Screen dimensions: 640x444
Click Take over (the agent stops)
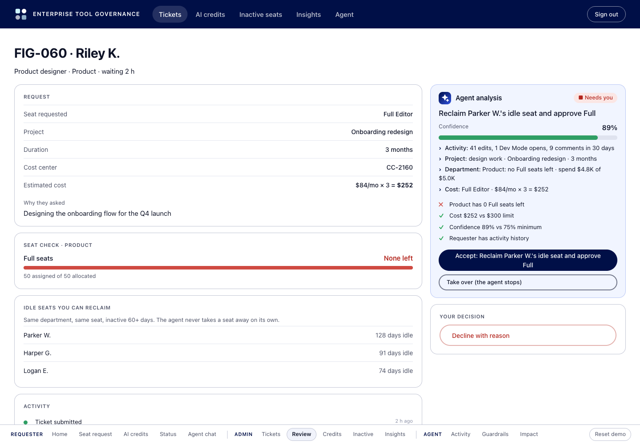528,282
